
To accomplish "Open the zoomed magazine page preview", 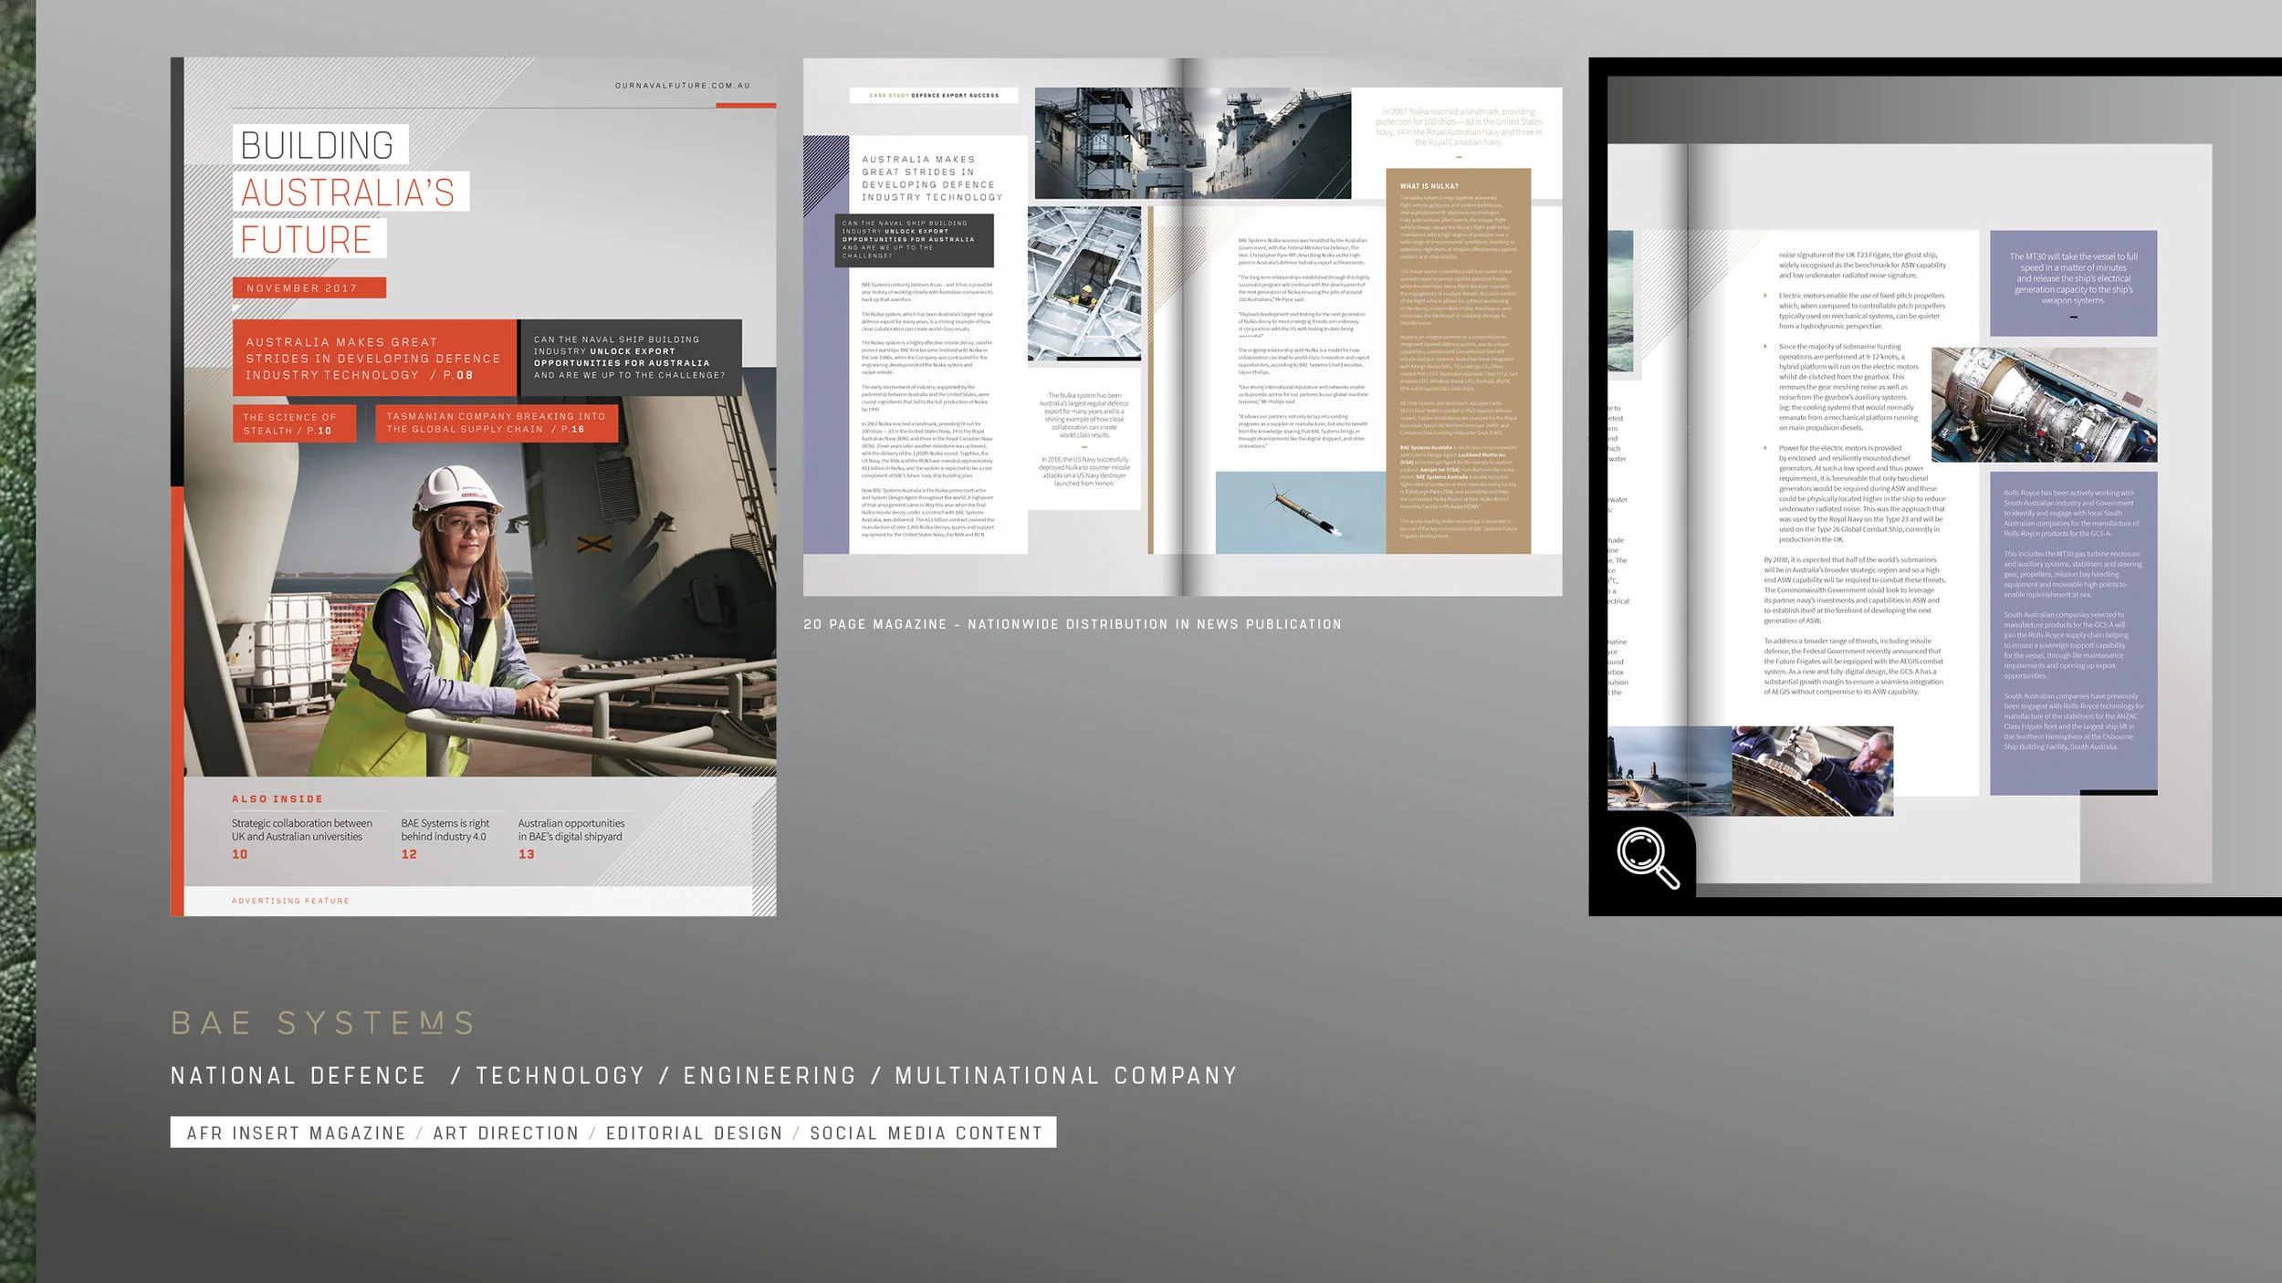I will [1935, 486].
